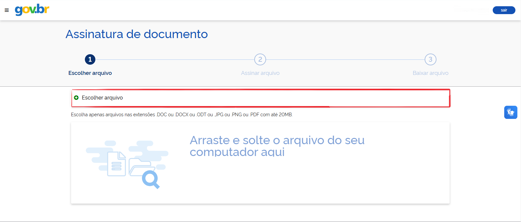The height and width of the screenshot is (222, 521).
Task: Click the folder illustration in upload area
Action: (140, 166)
